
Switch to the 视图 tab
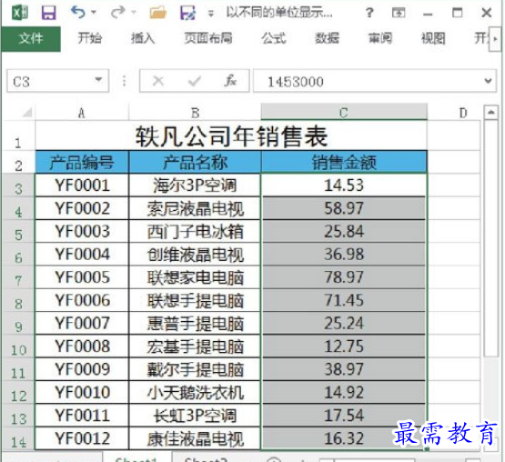(x=433, y=38)
